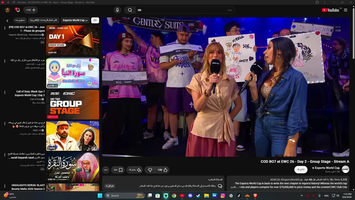Select the 'من Esports World Cup' chip
Image resolution: width=355 pixels, height=200 pixels.
tap(75, 20)
